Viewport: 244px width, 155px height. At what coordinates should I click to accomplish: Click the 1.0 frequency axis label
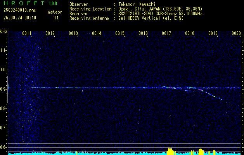3,70
